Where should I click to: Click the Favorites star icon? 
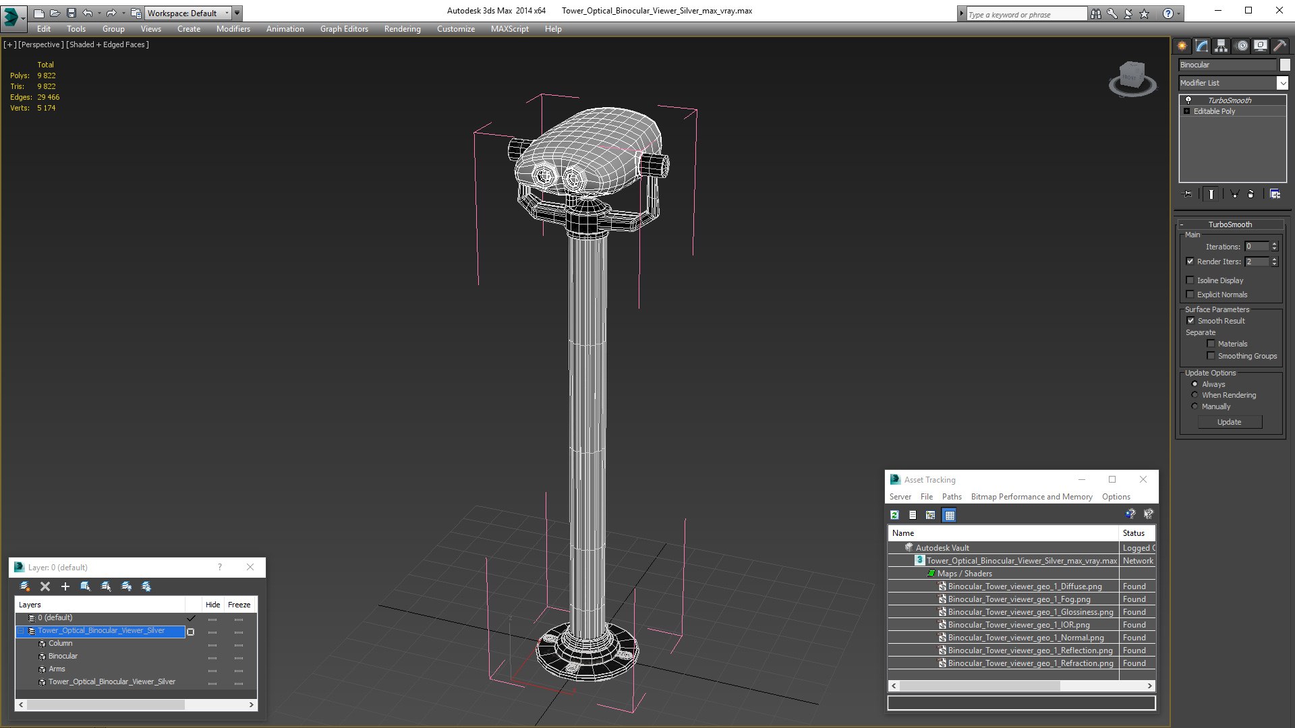pos(1144,13)
